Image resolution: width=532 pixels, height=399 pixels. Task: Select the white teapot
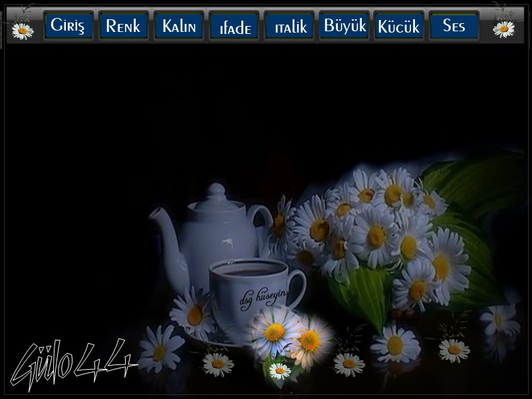(x=206, y=233)
